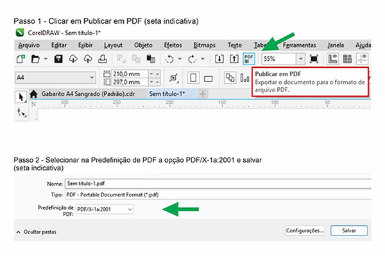Select the Shape node tool

(21, 113)
